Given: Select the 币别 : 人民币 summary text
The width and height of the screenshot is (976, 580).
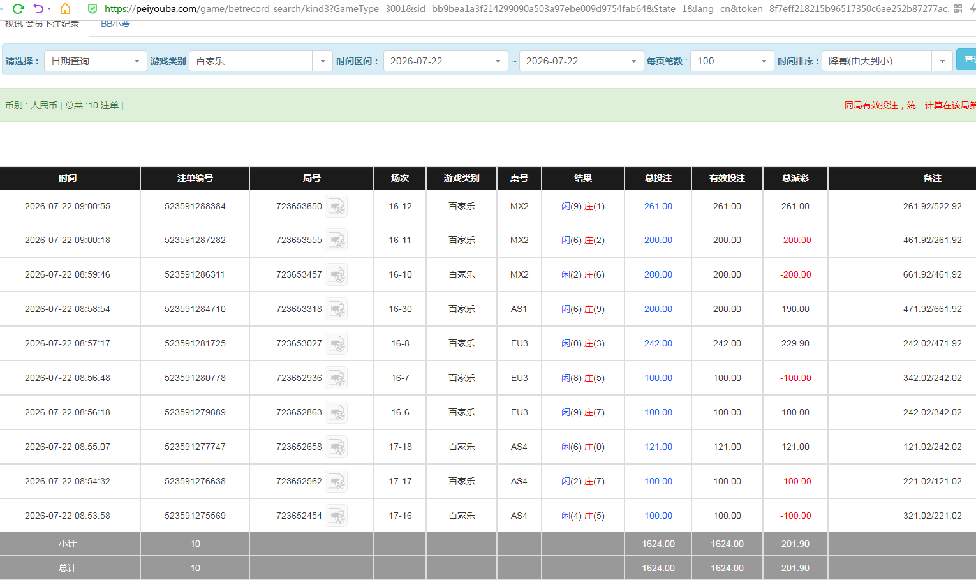Looking at the screenshot, I should [x=31, y=106].
